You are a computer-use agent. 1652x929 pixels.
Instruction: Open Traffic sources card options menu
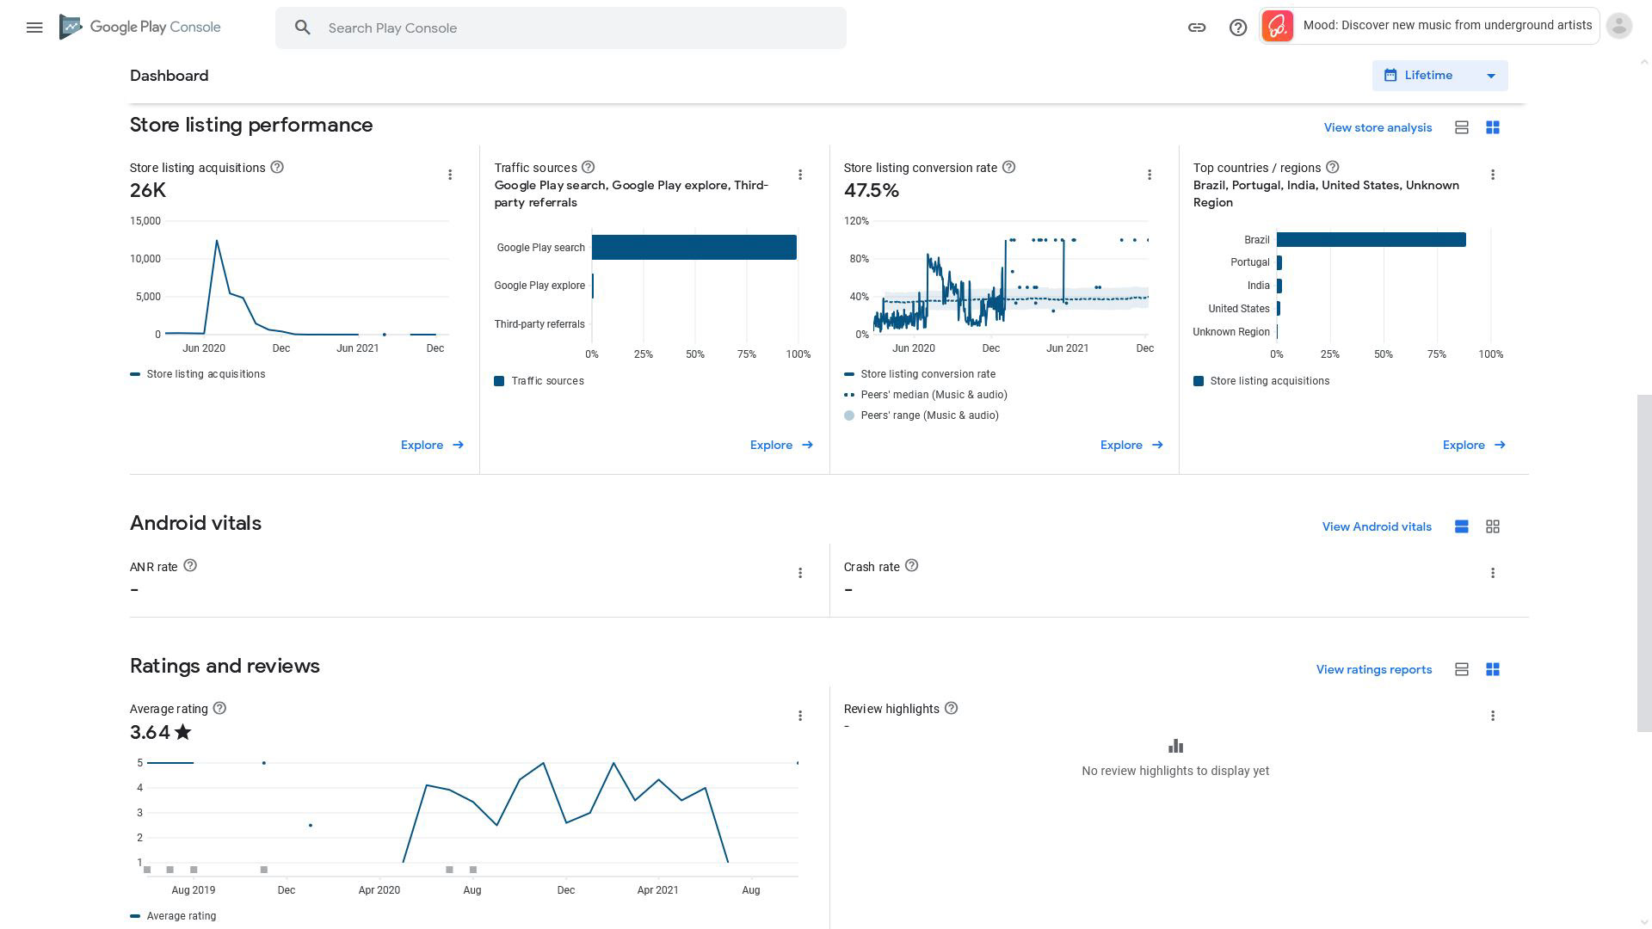(x=800, y=175)
